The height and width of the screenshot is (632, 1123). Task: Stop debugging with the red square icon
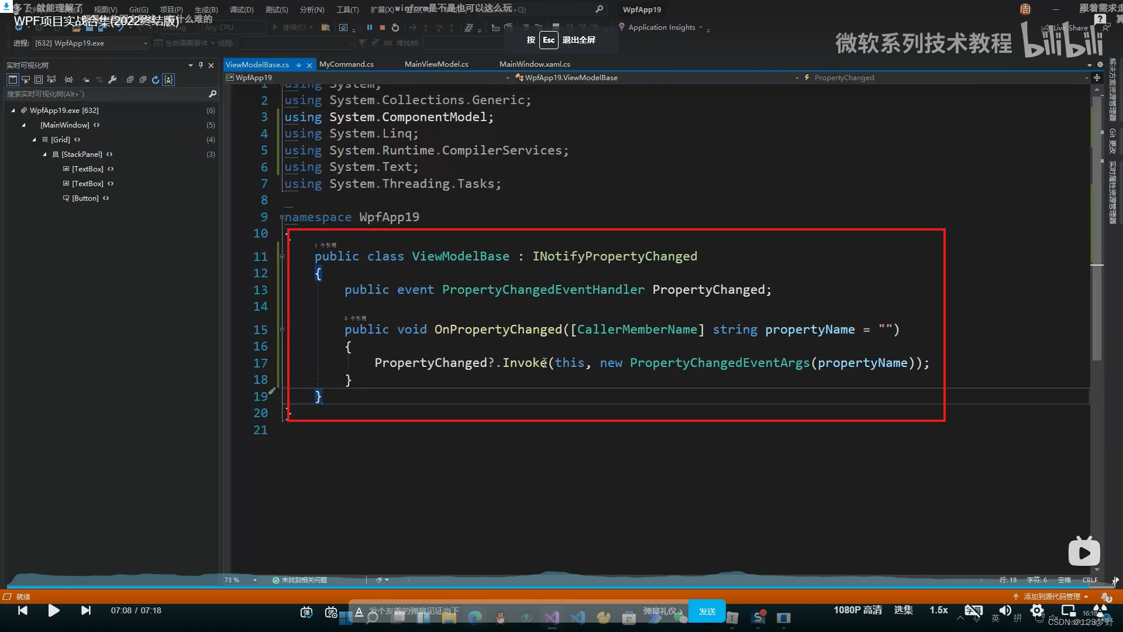click(382, 28)
